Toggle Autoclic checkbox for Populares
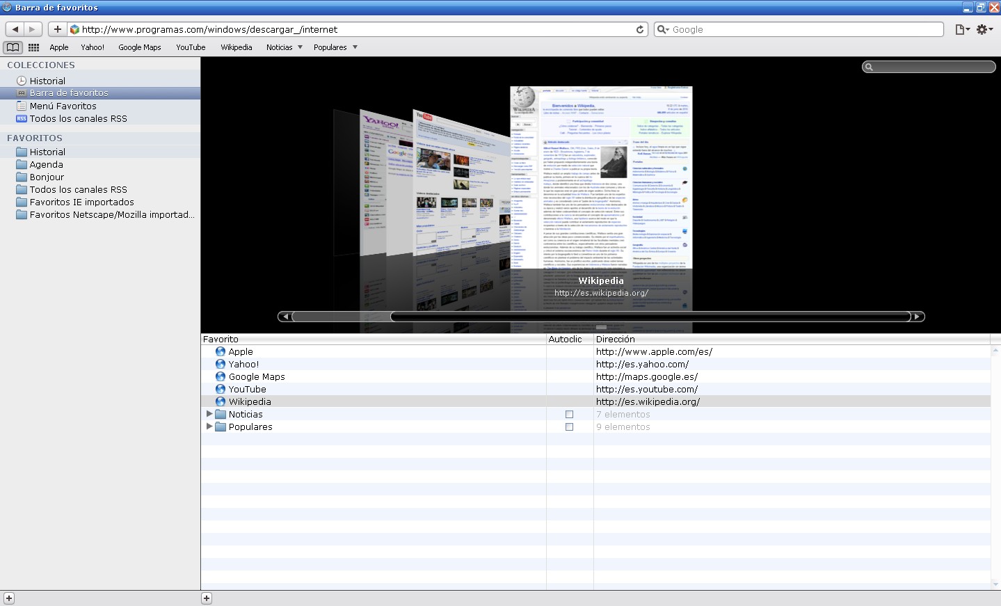The height and width of the screenshot is (606, 1001). (x=569, y=426)
